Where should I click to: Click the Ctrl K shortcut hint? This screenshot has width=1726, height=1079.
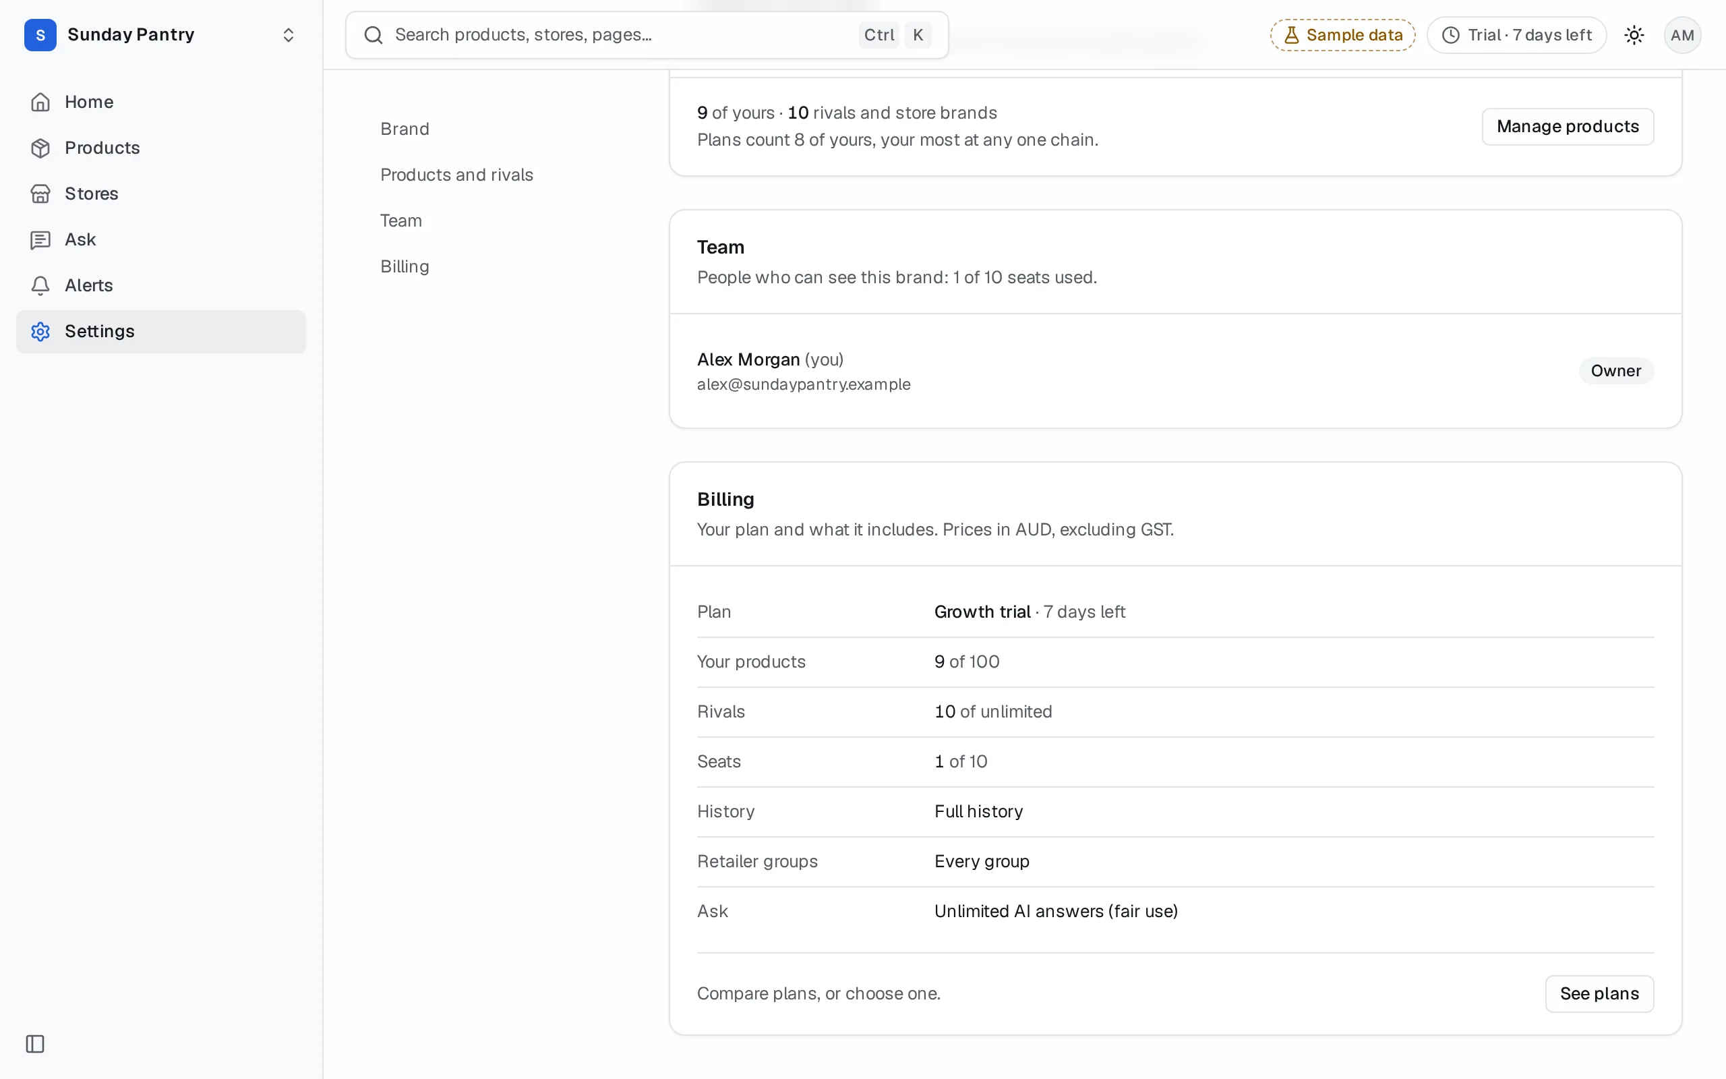point(895,35)
